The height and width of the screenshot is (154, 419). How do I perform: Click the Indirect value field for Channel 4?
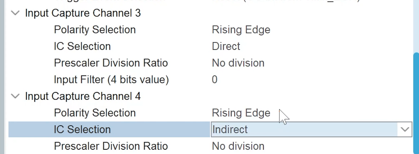tap(300, 129)
